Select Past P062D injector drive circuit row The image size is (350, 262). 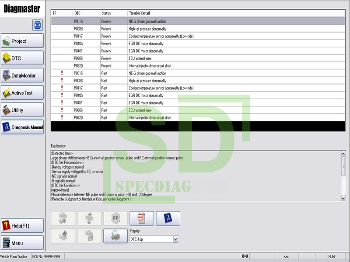tap(198, 117)
